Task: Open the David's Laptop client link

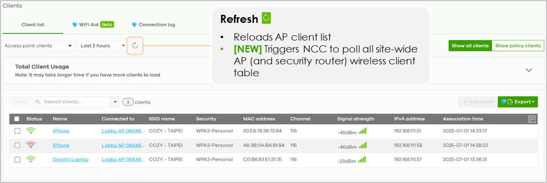Action: click(70, 159)
